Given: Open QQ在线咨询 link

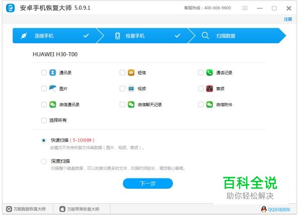Looking at the screenshot, I should 279,209.
